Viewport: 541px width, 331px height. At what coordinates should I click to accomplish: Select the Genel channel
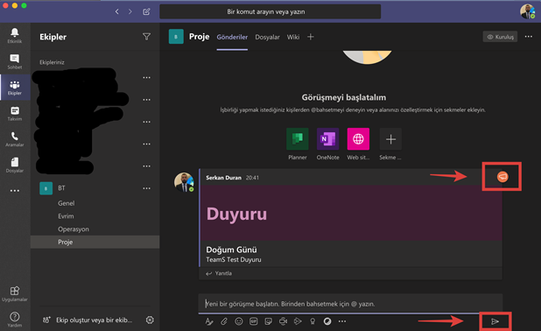point(66,203)
